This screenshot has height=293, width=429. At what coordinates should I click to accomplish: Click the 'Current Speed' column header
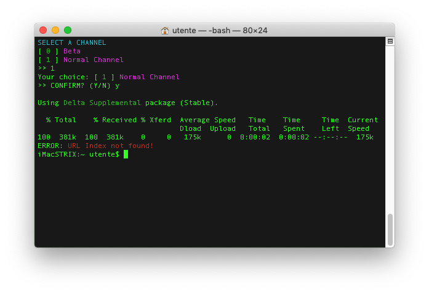pos(363,124)
